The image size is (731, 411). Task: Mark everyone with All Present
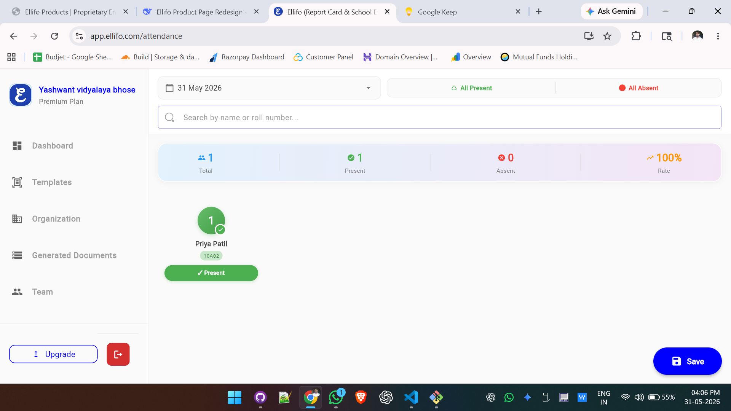click(471, 88)
